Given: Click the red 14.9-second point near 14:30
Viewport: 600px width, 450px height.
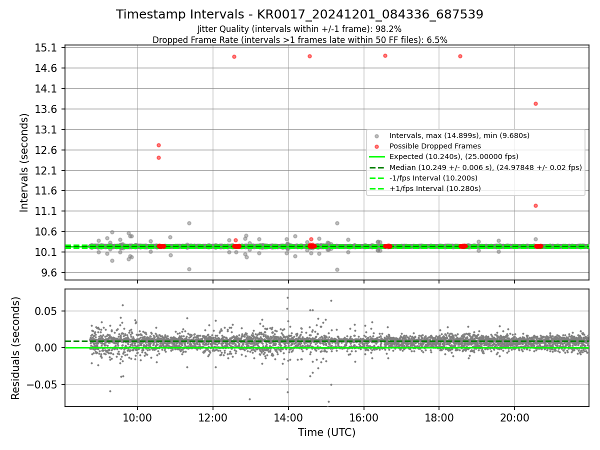Looking at the screenshot, I should (x=309, y=56).
